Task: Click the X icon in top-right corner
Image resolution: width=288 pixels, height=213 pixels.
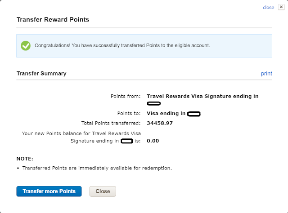Action: (281, 7)
